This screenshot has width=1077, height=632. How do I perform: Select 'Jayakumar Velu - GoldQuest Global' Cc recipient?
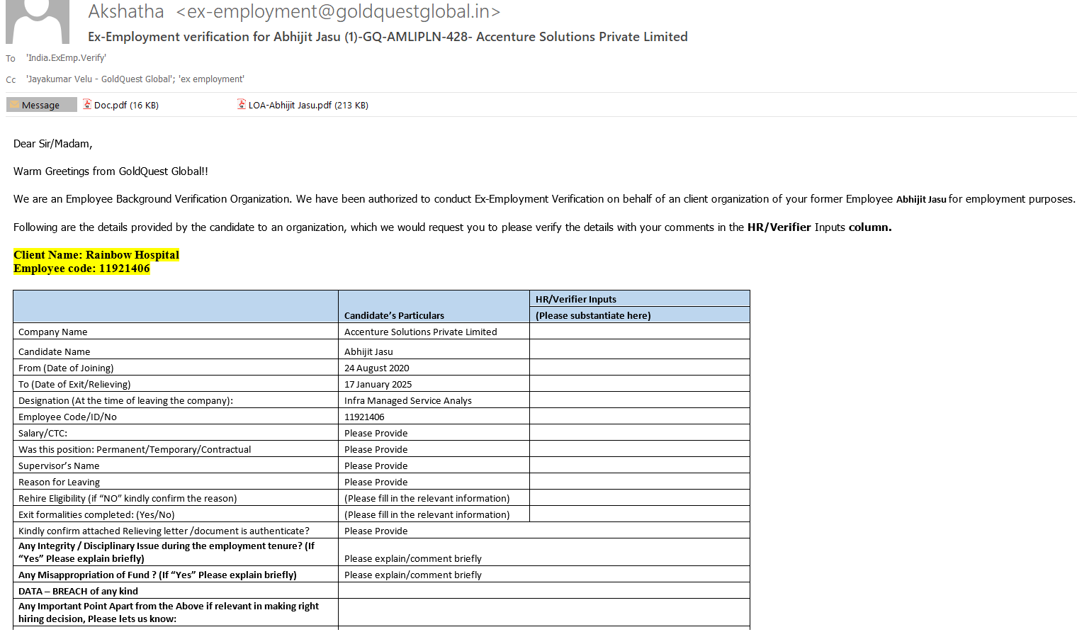tap(99, 79)
